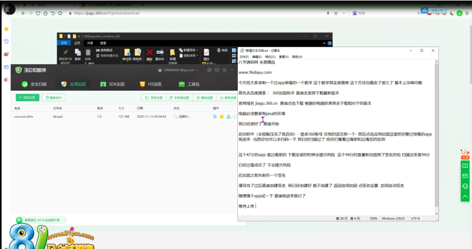This screenshot has width=472, height=249.
Task: Click the 删除选中 button
Action: point(54,98)
